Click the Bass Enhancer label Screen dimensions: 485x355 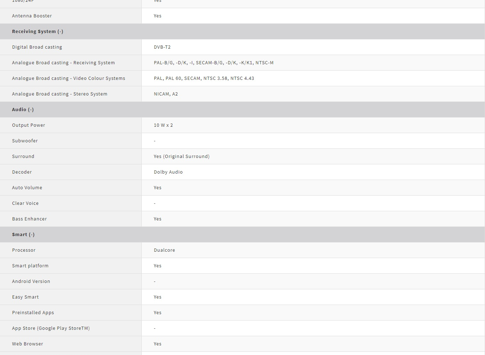(x=29, y=219)
